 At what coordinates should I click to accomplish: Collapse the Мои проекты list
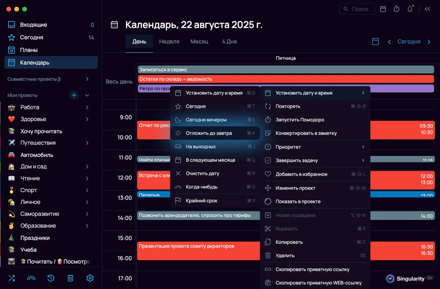click(x=87, y=95)
